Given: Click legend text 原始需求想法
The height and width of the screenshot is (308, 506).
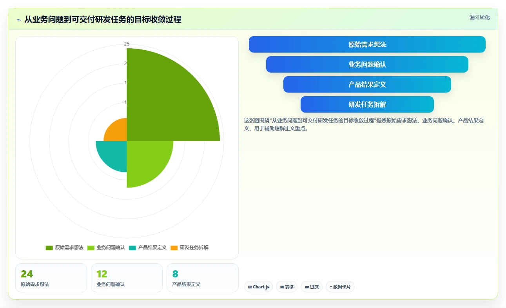Looking at the screenshot, I should point(69,248).
